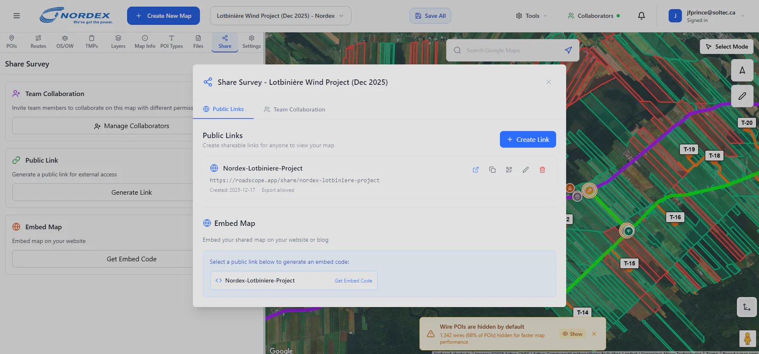Open the Tools dropdown
Viewport: 759px width, 354px height.
click(531, 16)
